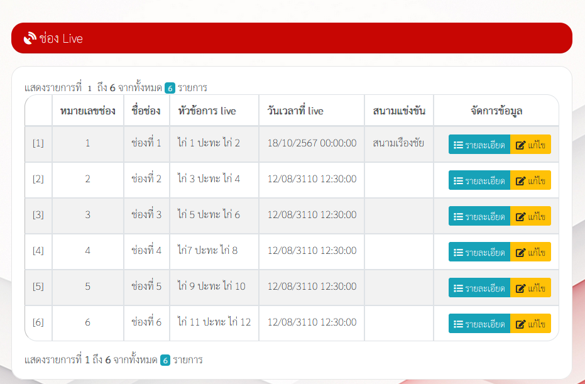This screenshot has height=384, width=585.
Task: Click the pencil edit icon for channel 1
Action: coord(520,145)
